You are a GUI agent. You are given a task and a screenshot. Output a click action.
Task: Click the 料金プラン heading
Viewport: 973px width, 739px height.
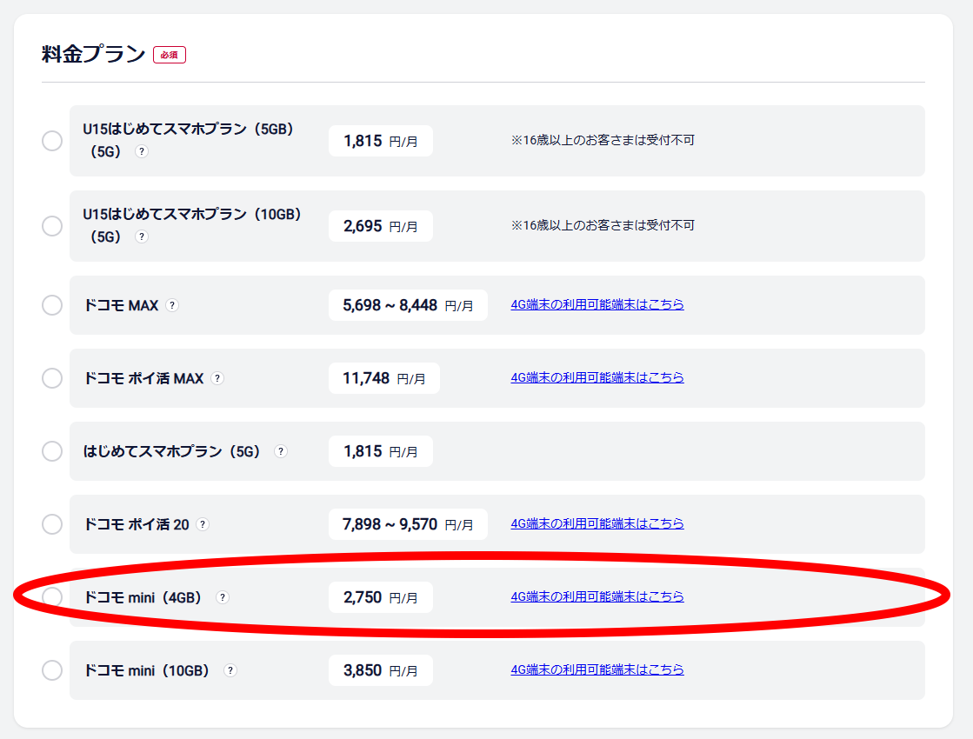pyautogui.click(x=93, y=54)
